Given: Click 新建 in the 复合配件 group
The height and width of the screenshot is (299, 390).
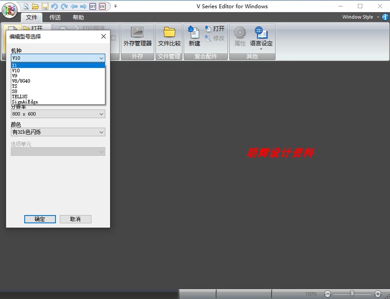Looking at the screenshot, I should click(x=194, y=37).
